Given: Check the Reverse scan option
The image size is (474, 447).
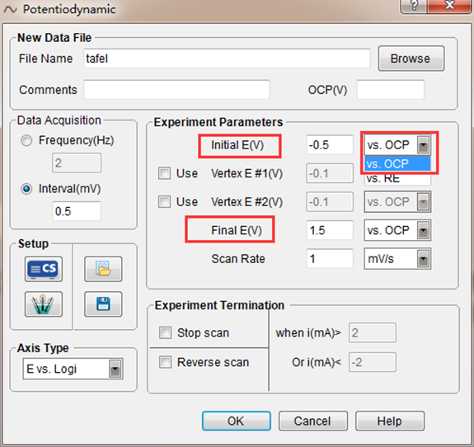Looking at the screenshot, I should point(166,362).
